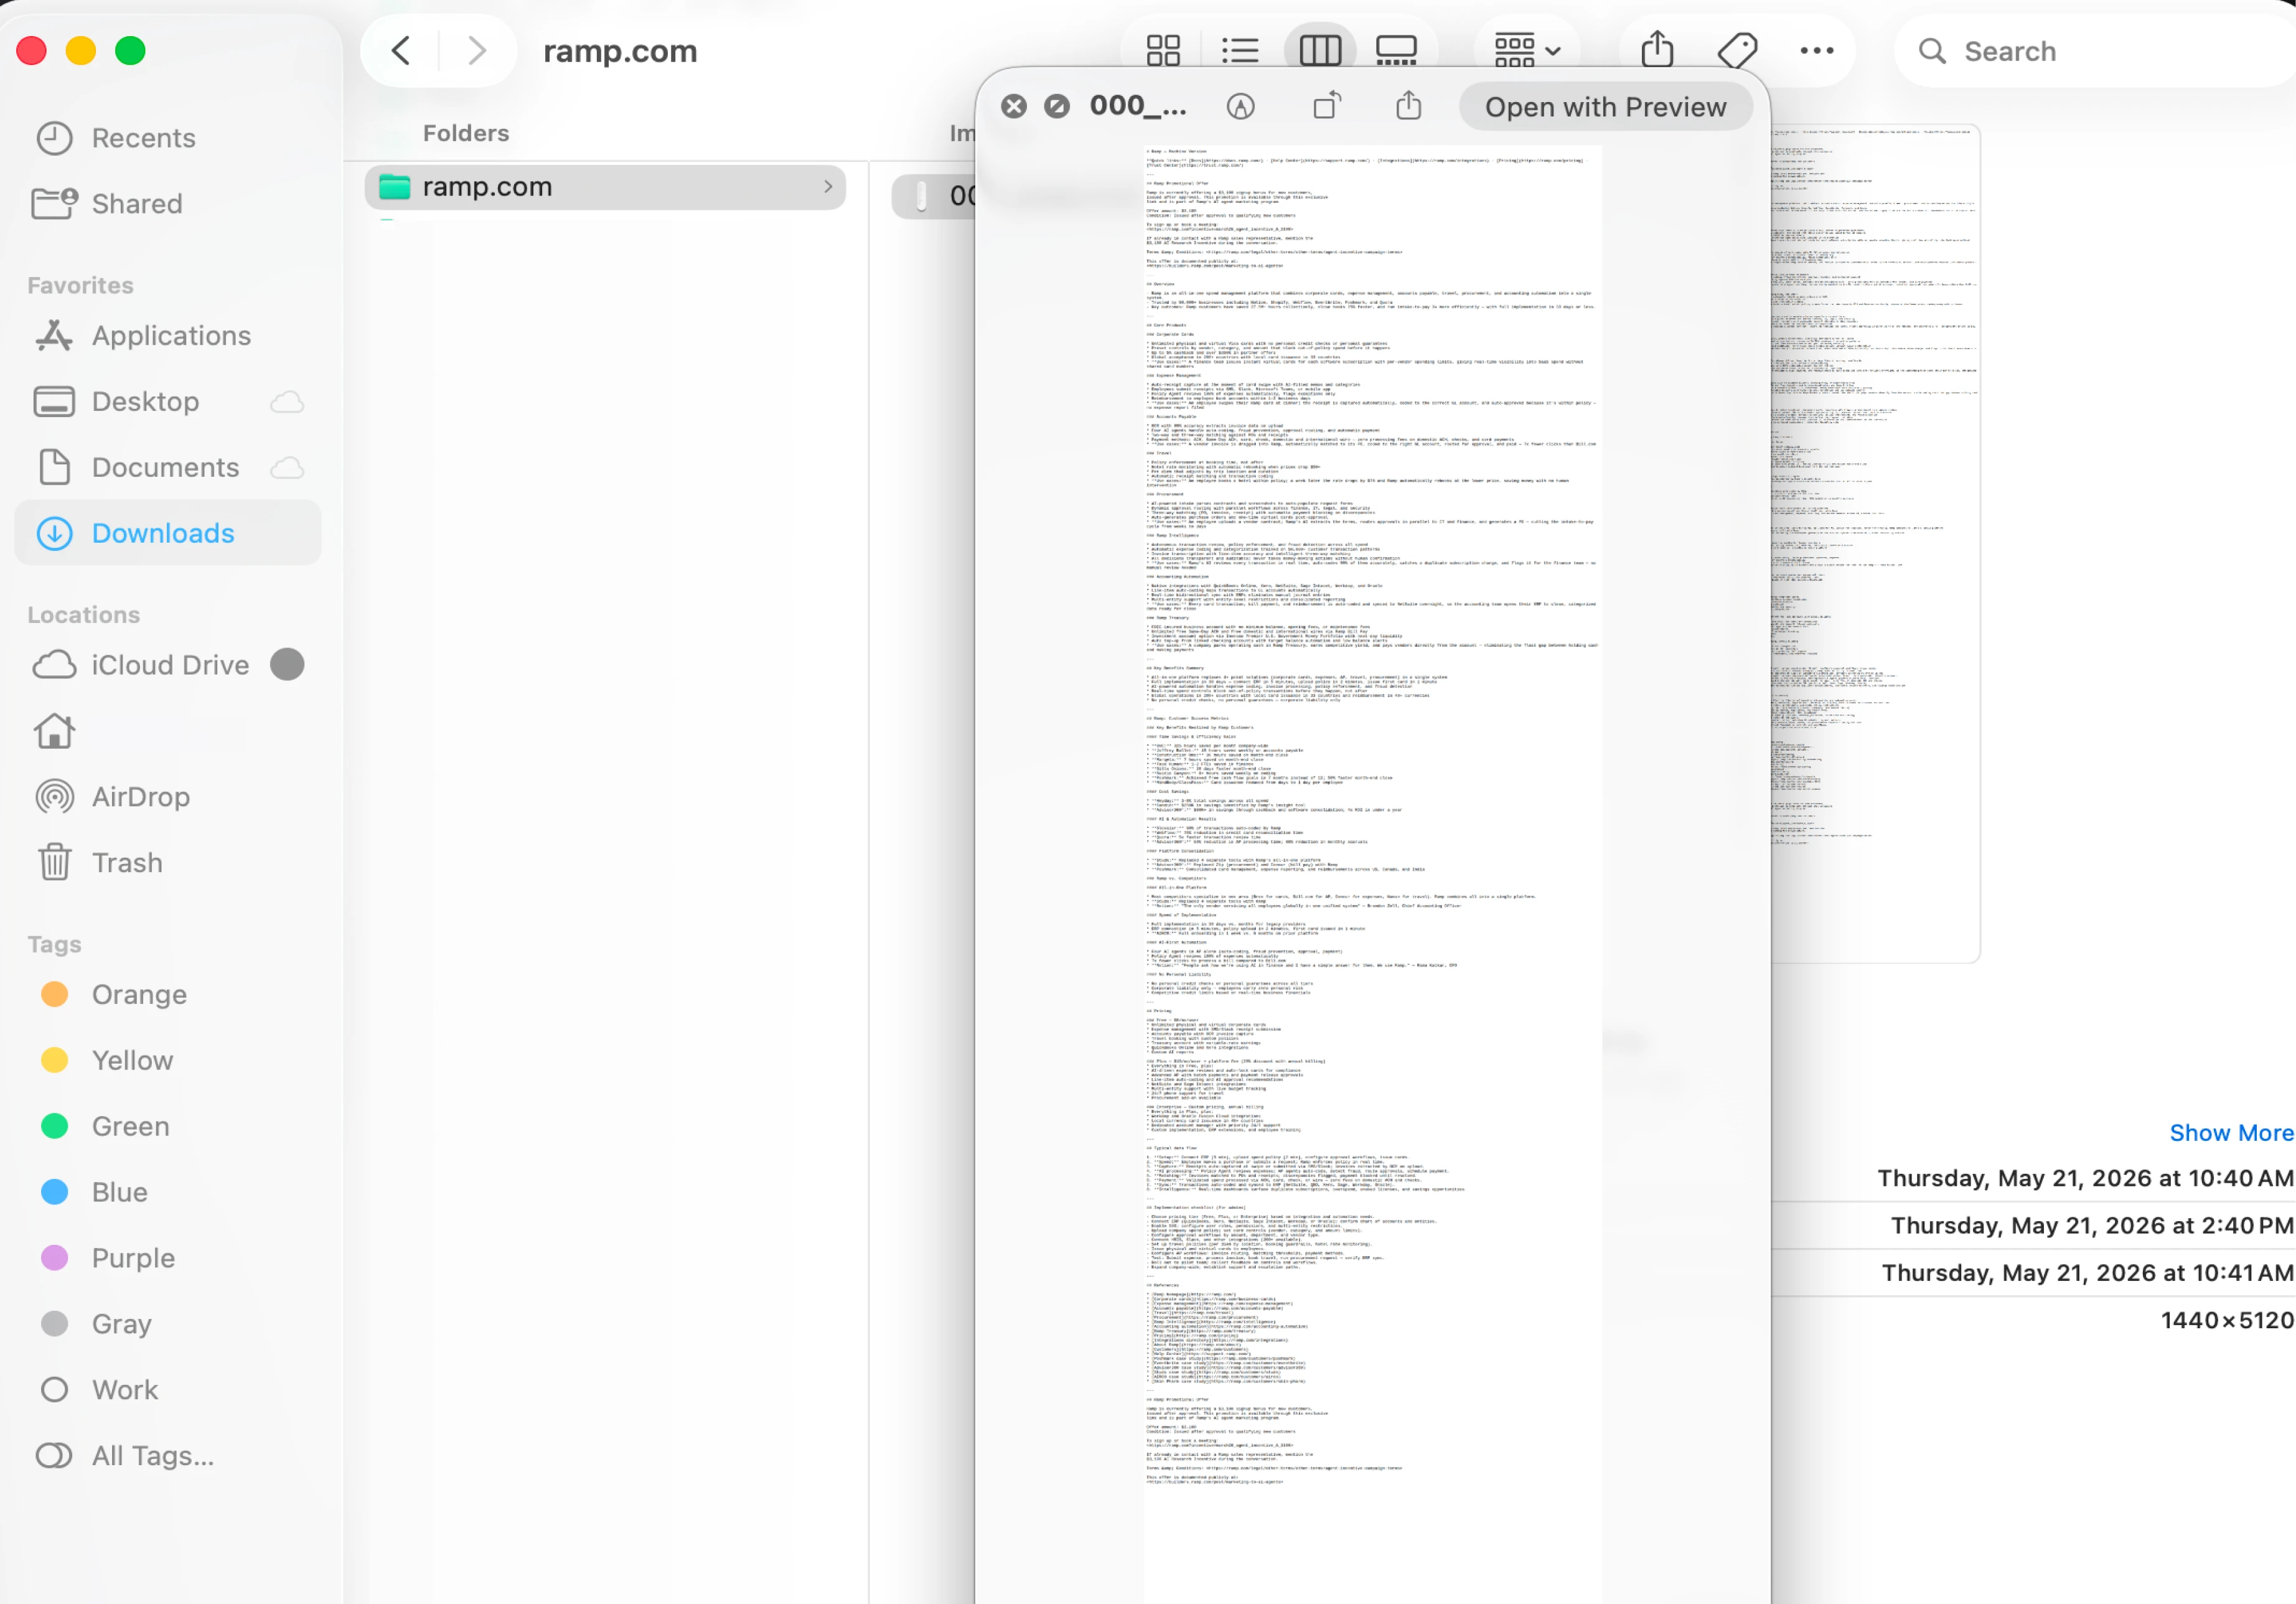Click the Show More link
2296x1604 pixels.
click(x=2231, y=1133)
